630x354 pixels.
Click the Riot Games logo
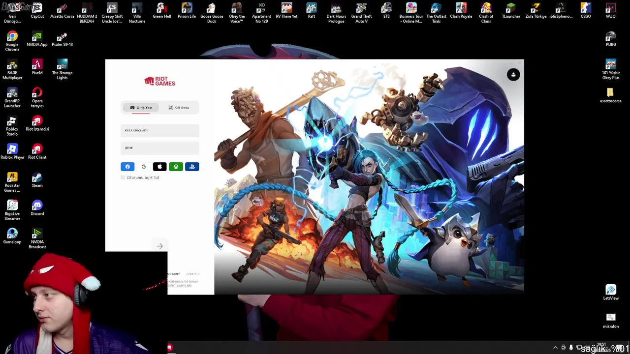(159, 81)
